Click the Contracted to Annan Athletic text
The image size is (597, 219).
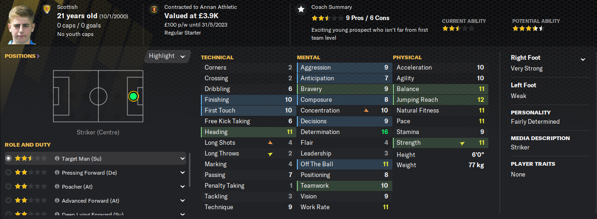[201, 7]
